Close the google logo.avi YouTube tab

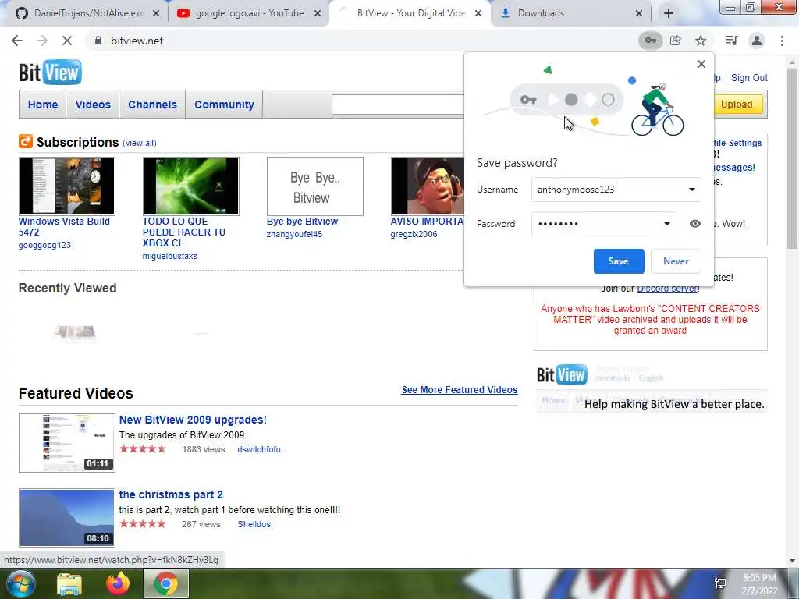(318, 13)
